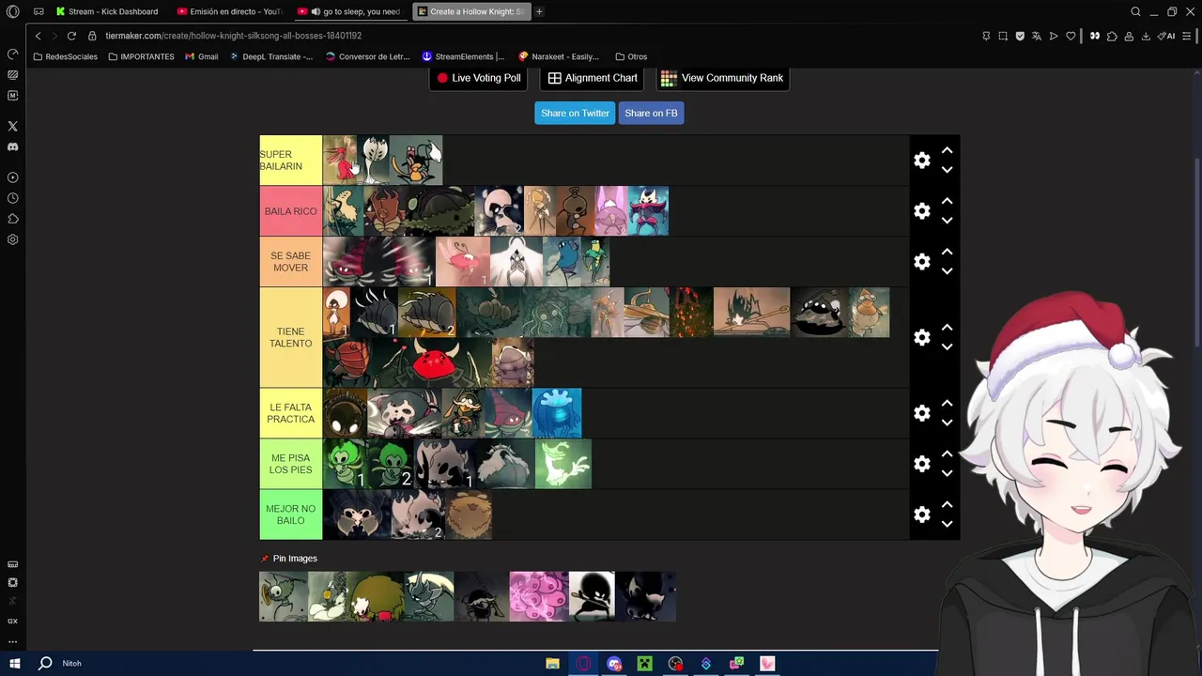Open Narakeet bookmark
This screenshot has width=1202, height=676.
pos(559,56)
